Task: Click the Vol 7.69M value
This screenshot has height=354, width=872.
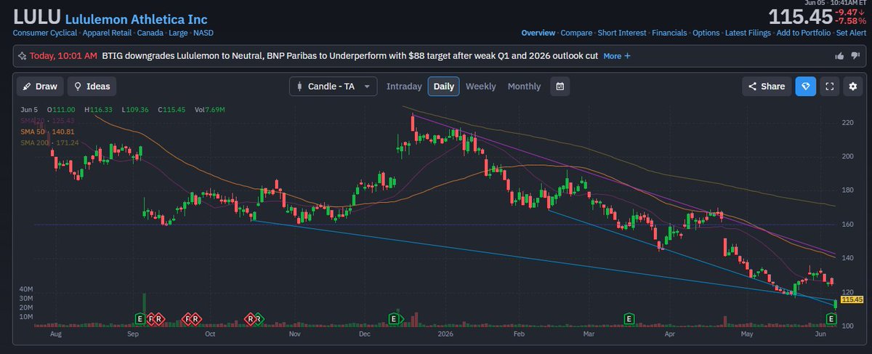Action: (x=210, y=110)
